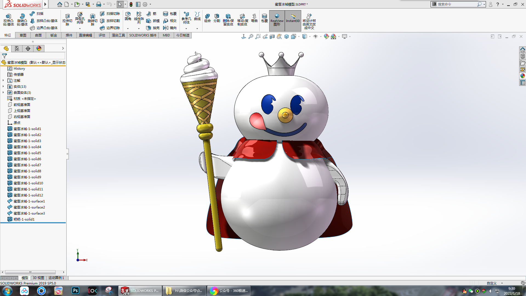This screenshot has height=296, width=526.
Task: Click the 边界切除 boundary cut tool
Action: click(110, 28)
